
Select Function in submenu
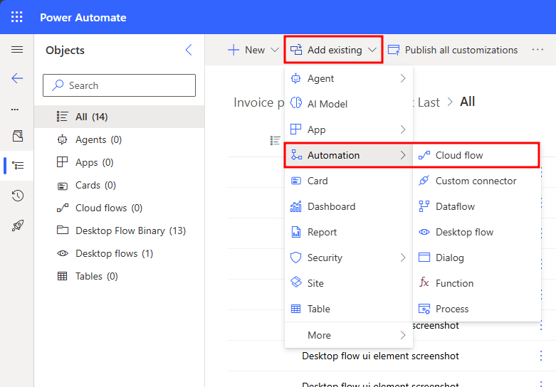click(x=476, y=283)
